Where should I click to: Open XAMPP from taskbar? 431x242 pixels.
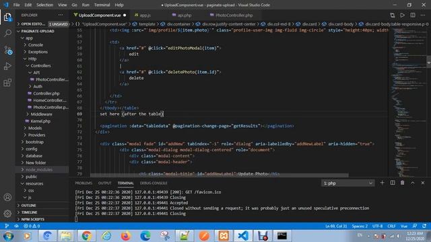224,236
